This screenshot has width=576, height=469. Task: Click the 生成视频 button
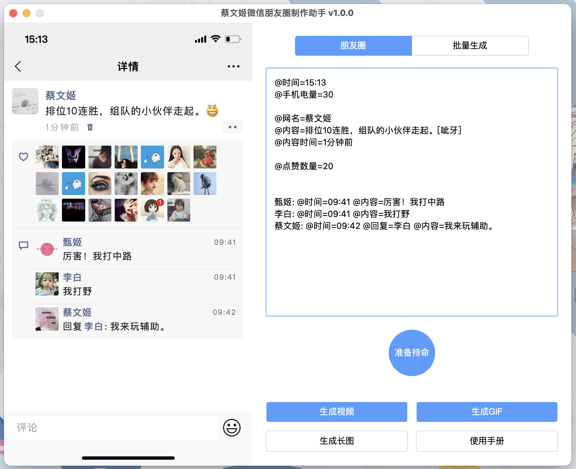(x=337, y=412)
